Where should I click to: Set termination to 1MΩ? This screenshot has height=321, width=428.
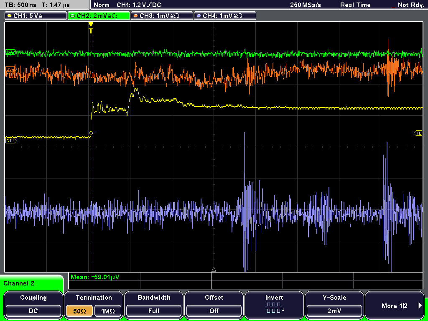(x=108, y=311)
